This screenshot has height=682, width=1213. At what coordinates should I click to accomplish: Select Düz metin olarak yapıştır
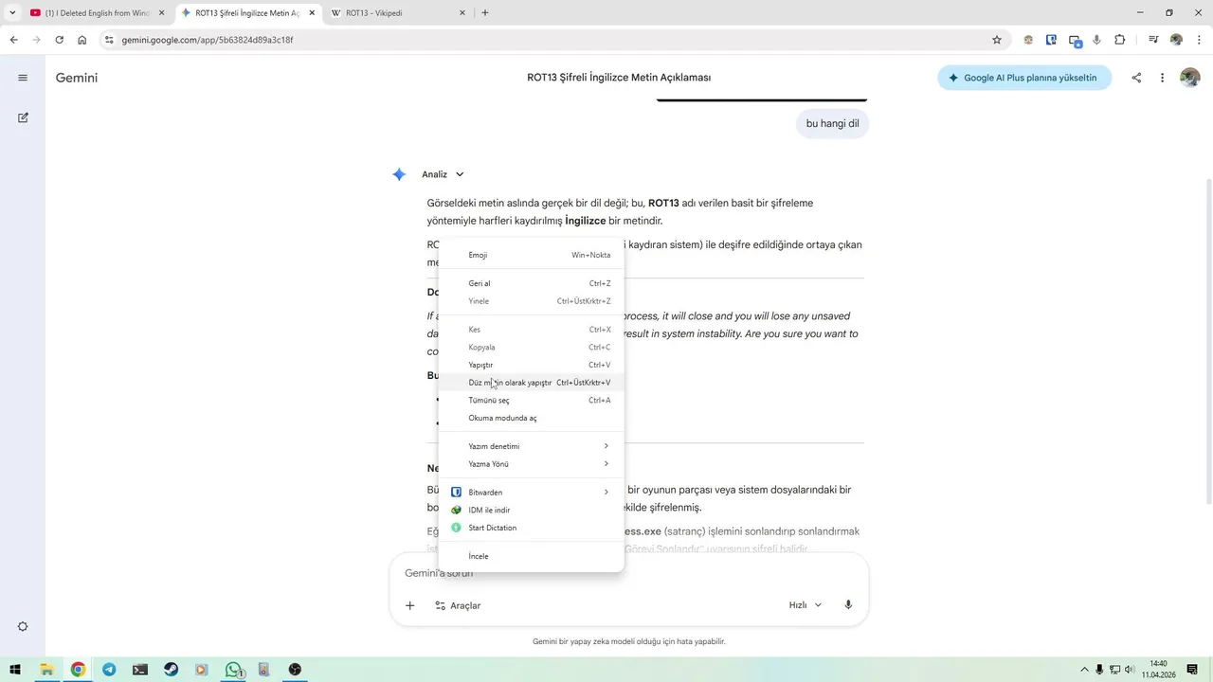click(532, 383)
